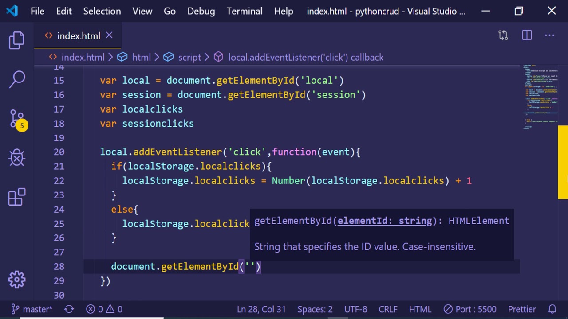Close the index.html tab

click(x=109, y=35)
